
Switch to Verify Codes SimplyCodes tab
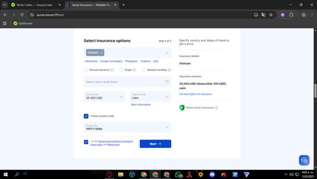pos(34,5)
